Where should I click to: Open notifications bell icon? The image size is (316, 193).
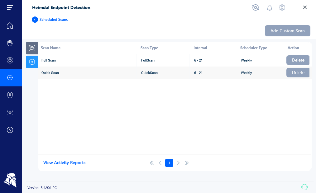point(270,8)
